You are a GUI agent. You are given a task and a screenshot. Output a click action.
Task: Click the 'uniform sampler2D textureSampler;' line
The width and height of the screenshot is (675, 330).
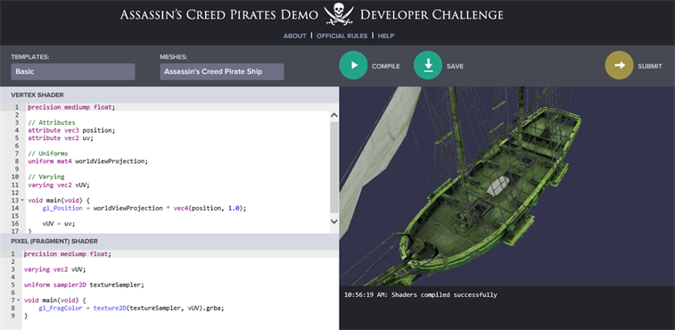84,285
